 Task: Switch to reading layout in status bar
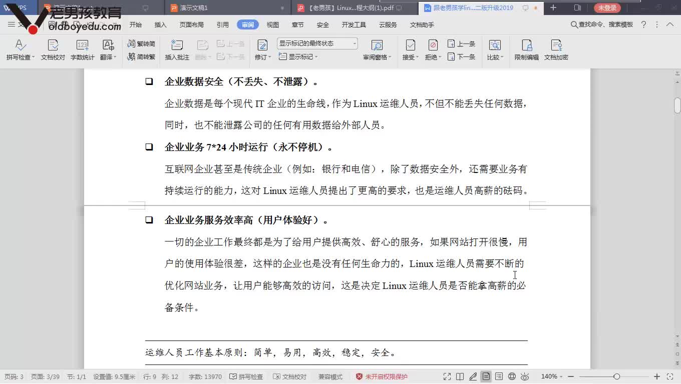460,376
